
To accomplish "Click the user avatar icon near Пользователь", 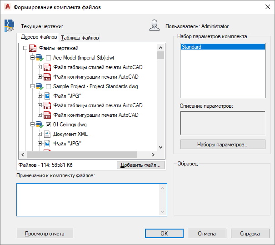I will click(155, 26).
